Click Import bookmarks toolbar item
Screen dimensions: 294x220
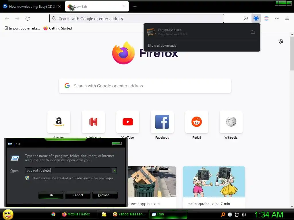(x=22, y=28)
